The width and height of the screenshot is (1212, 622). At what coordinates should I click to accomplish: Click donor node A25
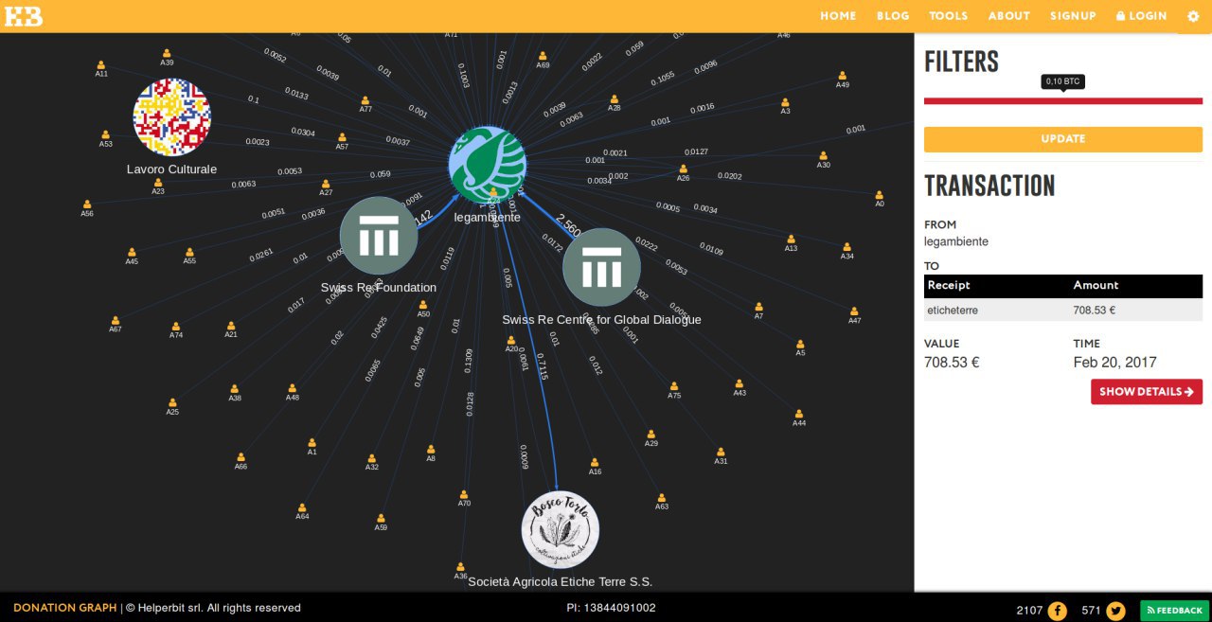[x=172, y=402]
